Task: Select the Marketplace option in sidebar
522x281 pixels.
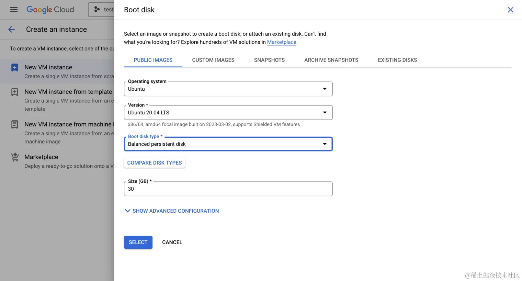Action: tap(57, 161)
